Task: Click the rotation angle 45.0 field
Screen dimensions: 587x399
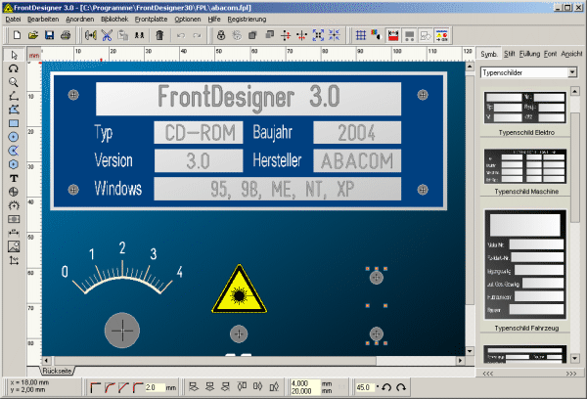Action: coord(365,387)
